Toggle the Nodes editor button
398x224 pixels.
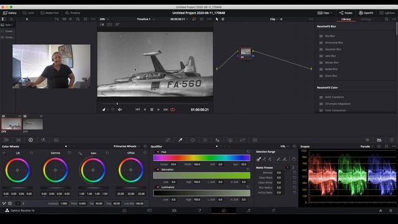pyautogui.click(x=346, y=12)
